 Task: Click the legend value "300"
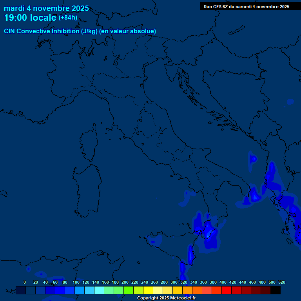pyautogui.click(x=174, y=282)
